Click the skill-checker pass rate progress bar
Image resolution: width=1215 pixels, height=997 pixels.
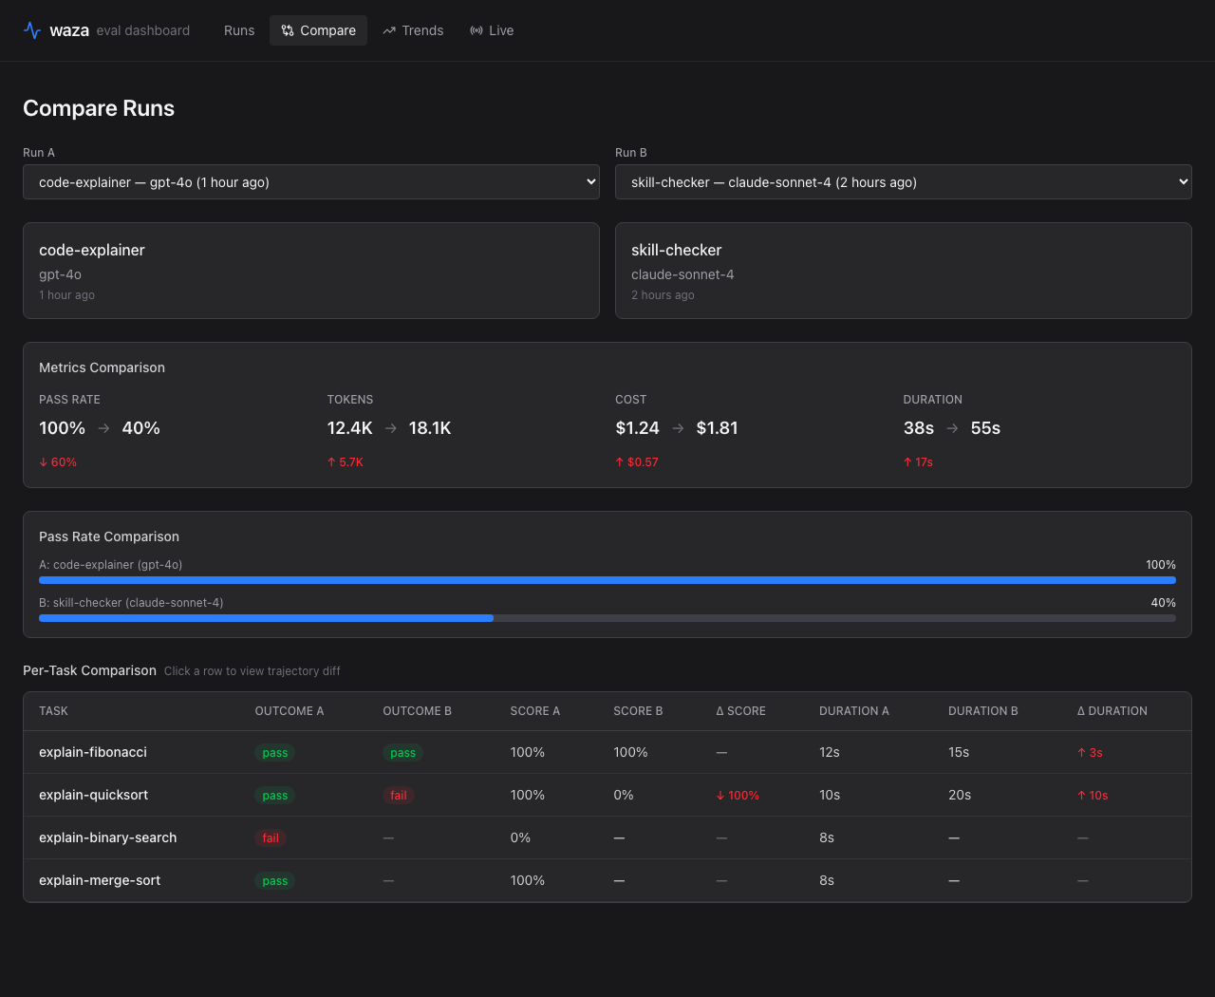coord(607,618)
